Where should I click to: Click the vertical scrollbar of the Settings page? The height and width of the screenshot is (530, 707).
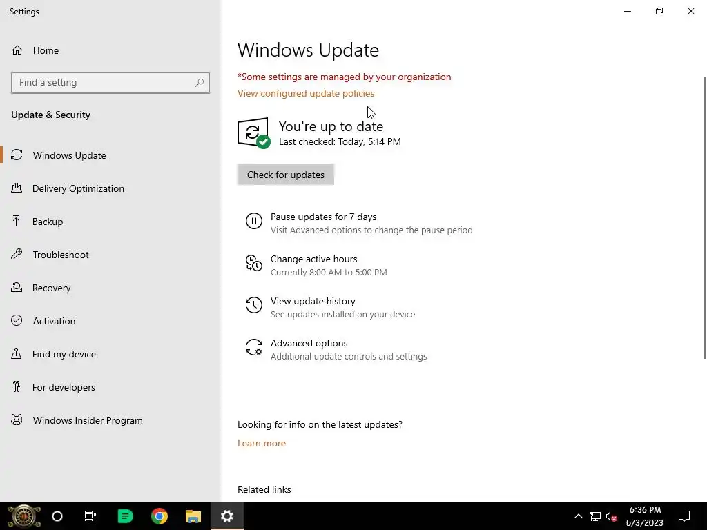pos(705,218)
